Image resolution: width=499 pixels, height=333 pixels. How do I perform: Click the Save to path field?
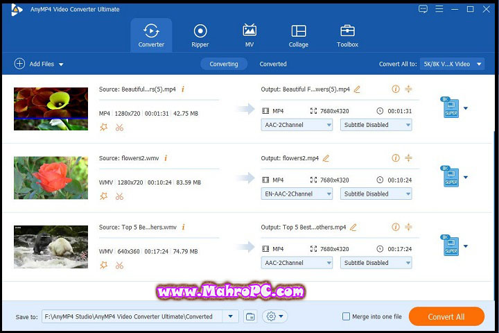pos(132,316)
